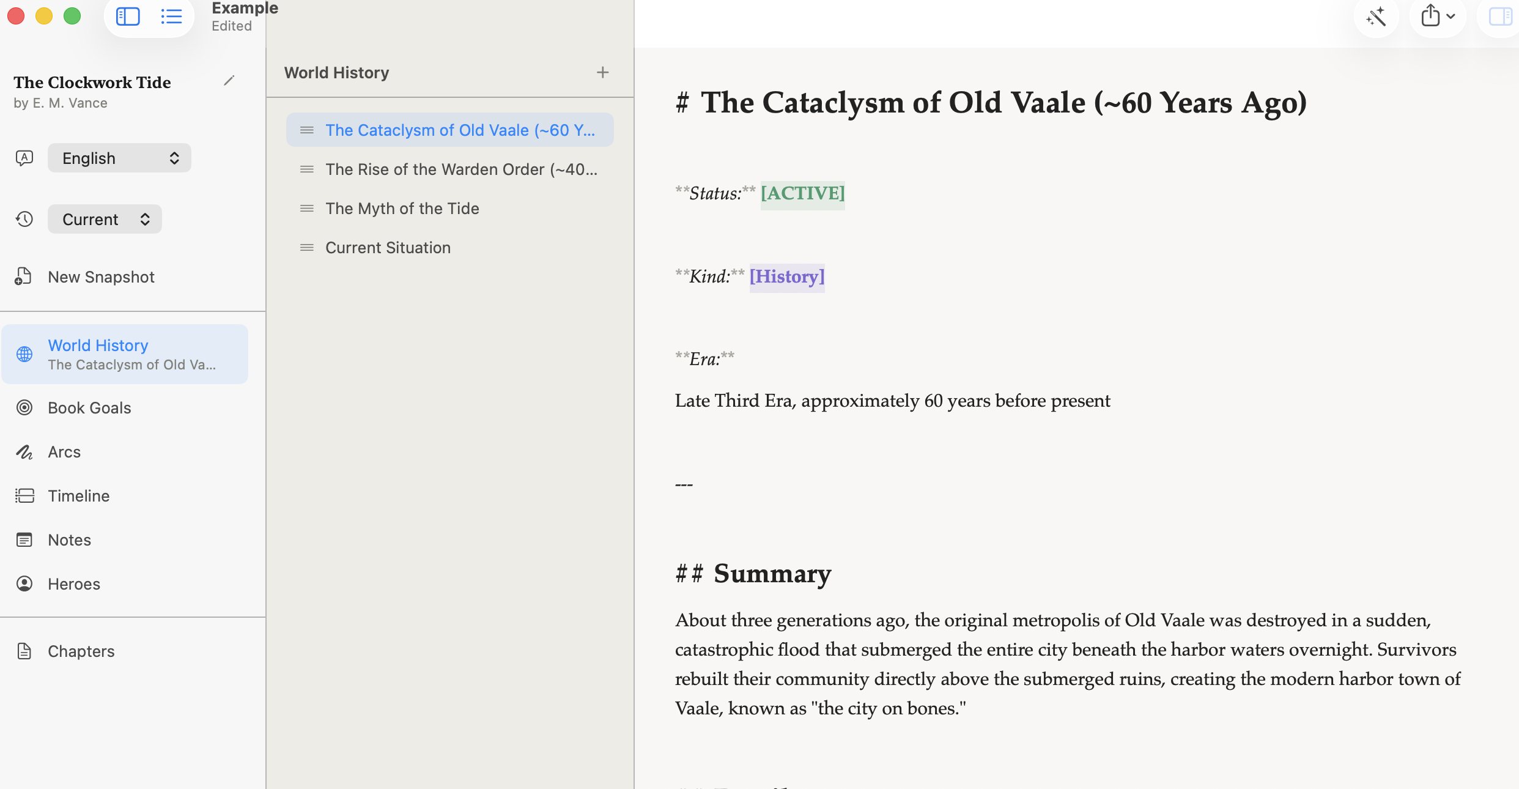Select the Current Situation entry
Viewport: 1519px width, 789px height.
point(450,247)
